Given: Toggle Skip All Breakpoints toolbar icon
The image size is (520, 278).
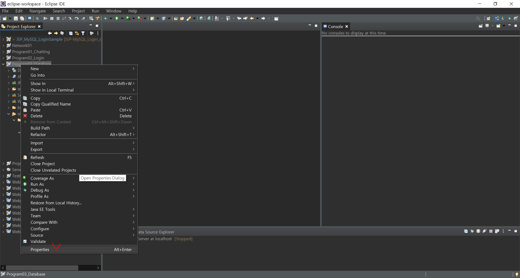Looking at the screenshot, I should tap(37, 18).
